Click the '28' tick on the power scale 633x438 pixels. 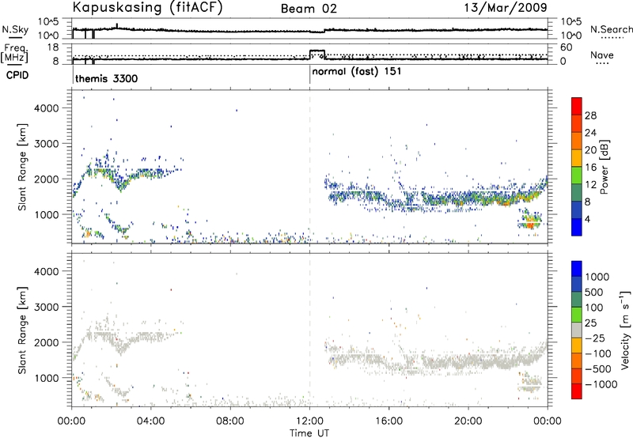point(590,115)
